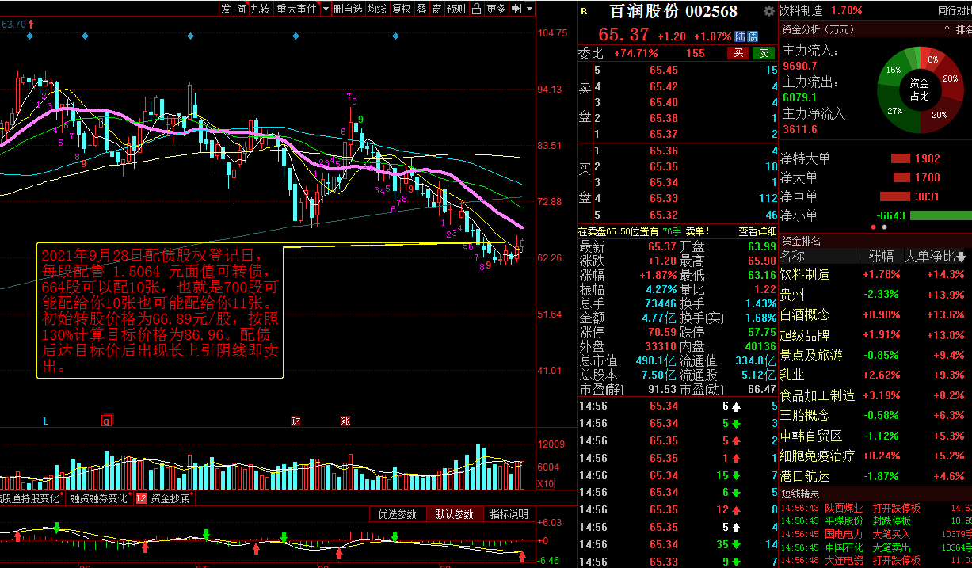
Task: Open 指标说明 indicator description
Action: 509,514
